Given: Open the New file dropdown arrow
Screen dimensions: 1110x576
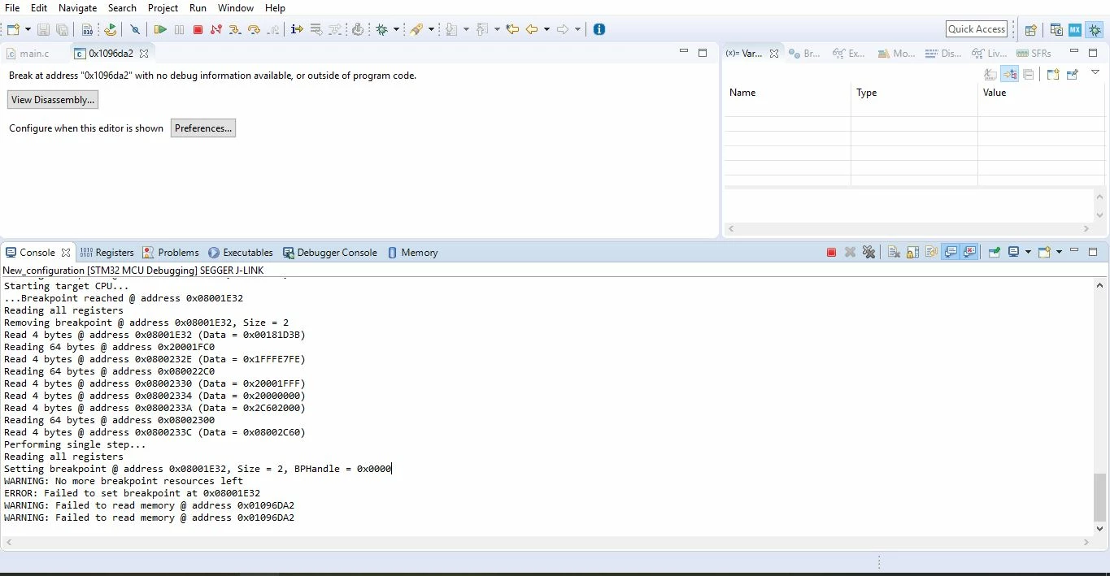Looking at the screenshot, I should [x=28, y=29].
